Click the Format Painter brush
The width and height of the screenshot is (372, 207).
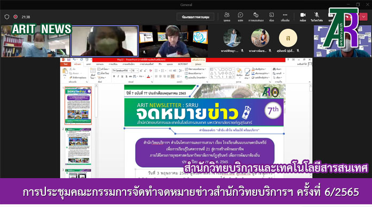(x=78, y=78)
